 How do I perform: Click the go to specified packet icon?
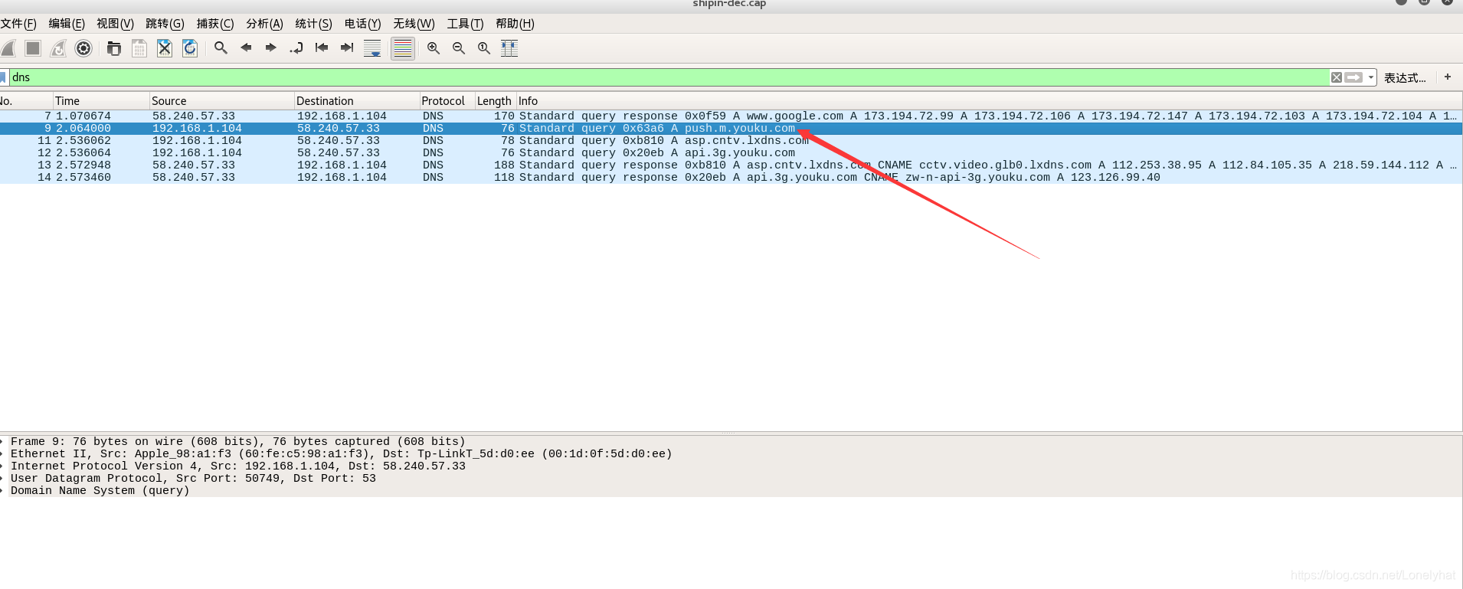click(x=296, y=48)
